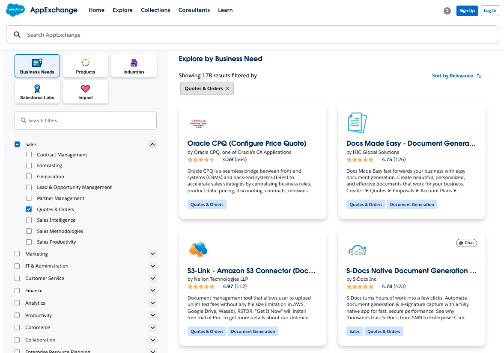The width and height of the screenshot is (504, 353).
Task: Check the Geolocation filter
Action: coord(29,176)
